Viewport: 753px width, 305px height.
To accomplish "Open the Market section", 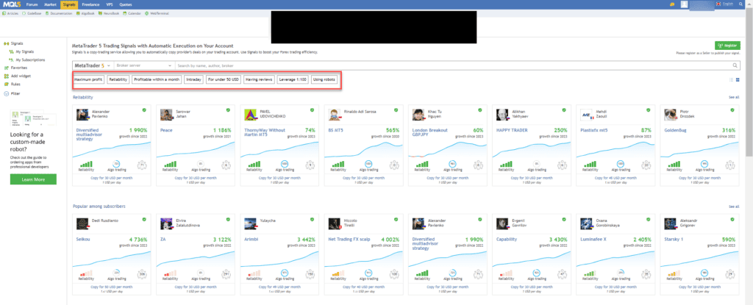I will (49, 4).
